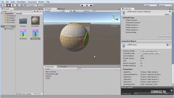
Task: Select Cube in Hierarchy
Action: (x=48, y=78)
